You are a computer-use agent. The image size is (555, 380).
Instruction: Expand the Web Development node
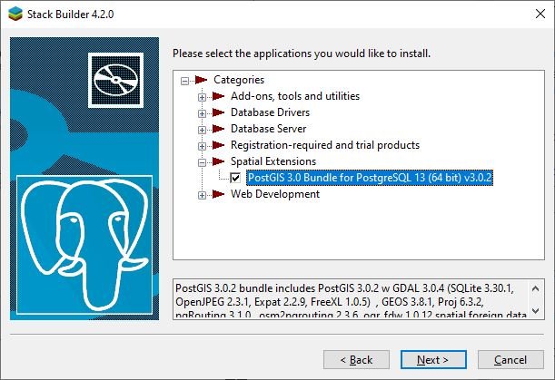pos(202,195)
